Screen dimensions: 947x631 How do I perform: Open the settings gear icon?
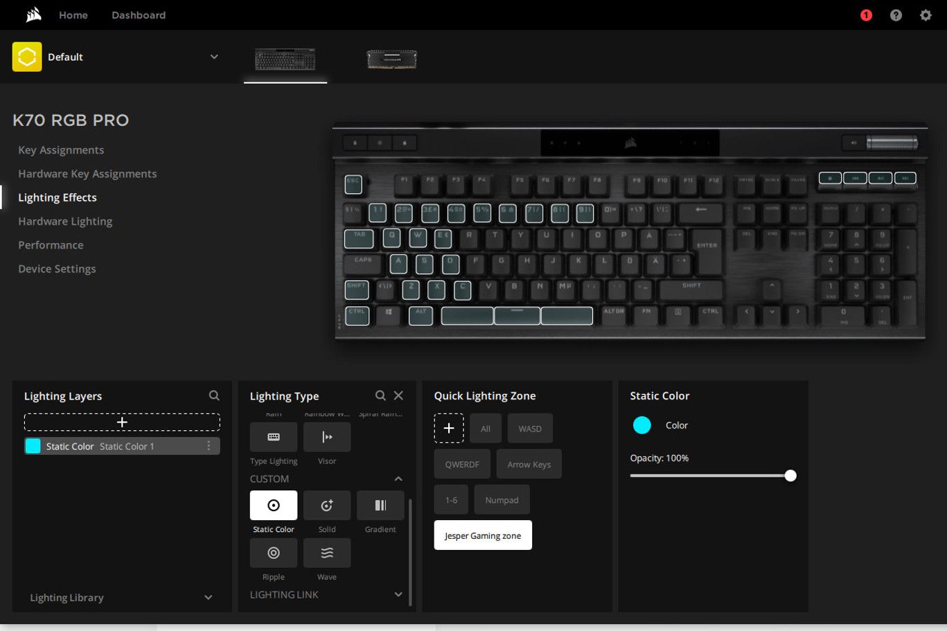926,15
